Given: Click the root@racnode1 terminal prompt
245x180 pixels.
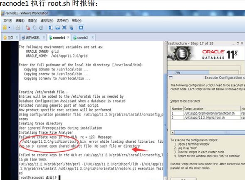Looking at the screenshot, I should click(x=37, y=178).
